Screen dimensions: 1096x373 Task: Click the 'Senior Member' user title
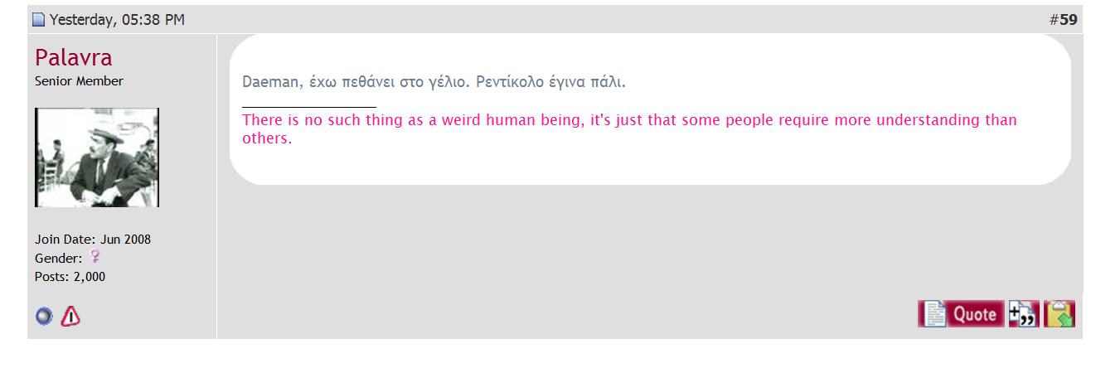(x=79, y=81)
